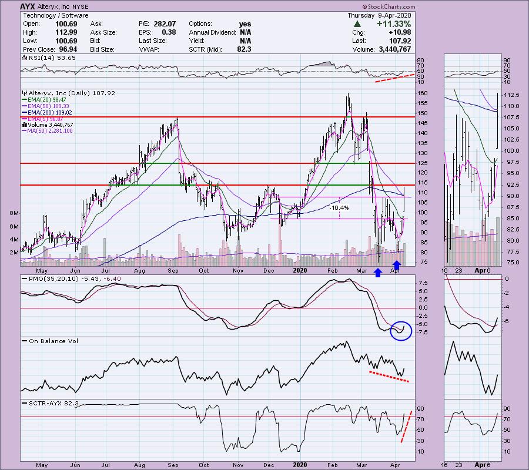Click the purple line swatch beside MA(50)

[x=24, y=131]
